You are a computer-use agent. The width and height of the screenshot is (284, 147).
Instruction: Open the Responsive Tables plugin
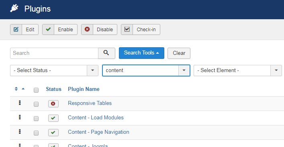click(x=90, y=103)
